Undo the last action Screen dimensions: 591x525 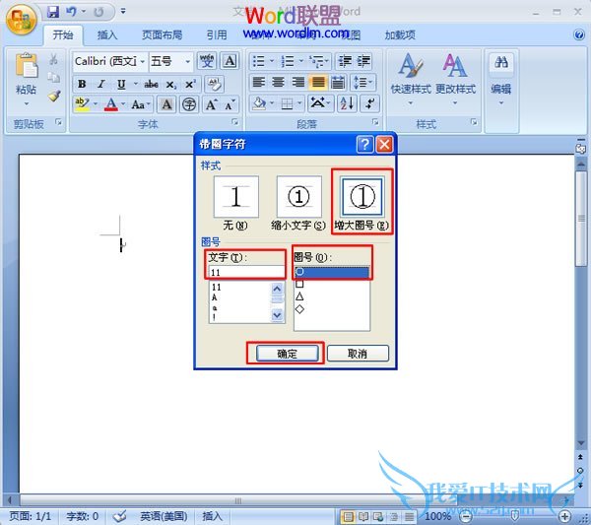pyautogui.click(x=71, y=12)
